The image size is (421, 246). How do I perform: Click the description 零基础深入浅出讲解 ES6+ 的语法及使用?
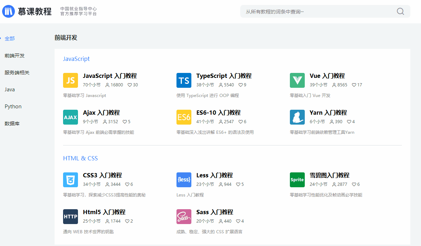pyautogui.click(x=215, y=132)
